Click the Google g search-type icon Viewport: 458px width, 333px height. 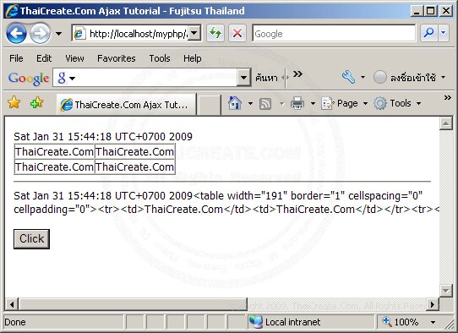pos(62,78)
